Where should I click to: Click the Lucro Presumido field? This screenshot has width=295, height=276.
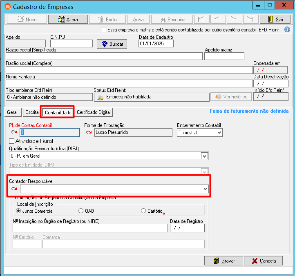pyautogui.click(x=133, y=132)
